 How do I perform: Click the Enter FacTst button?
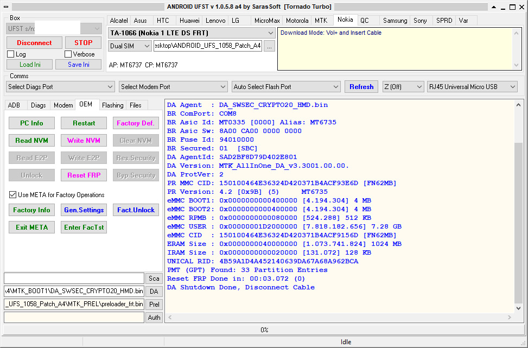[x=84, y=227]
